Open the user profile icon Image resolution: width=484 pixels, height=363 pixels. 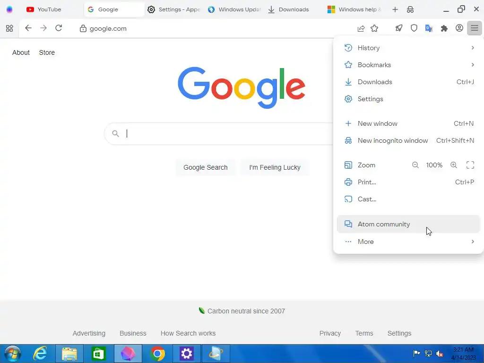pyautogui.click(x=459, y=28)
